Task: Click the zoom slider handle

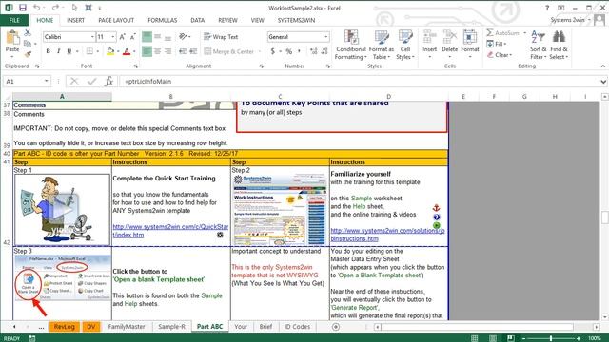Action: (551, 338)
